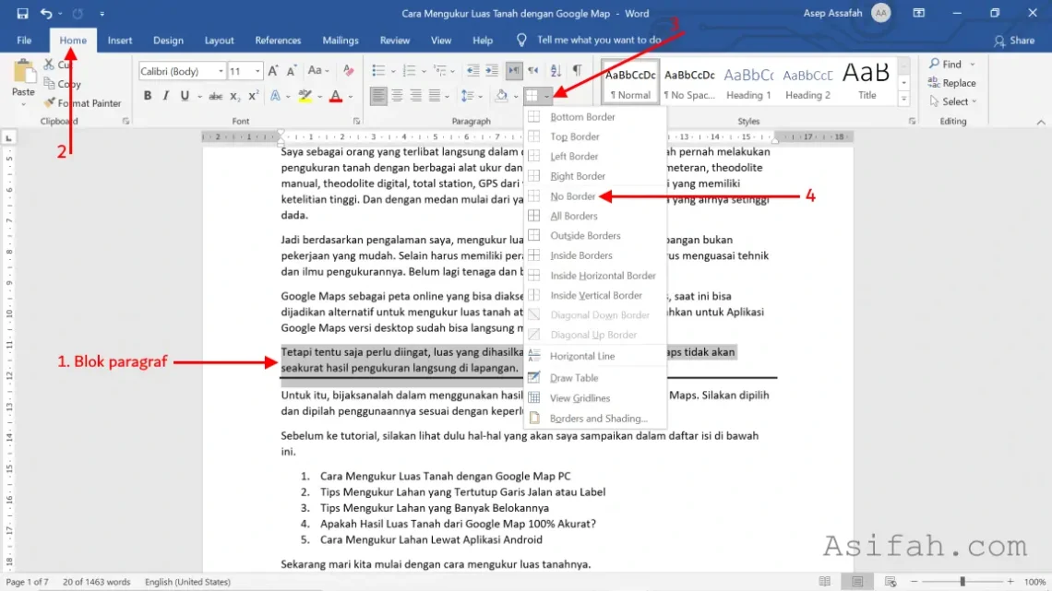Toggle Justify alignment
This screenshot has width=1052, height=591.
pyautogui.click(x=435, y=96)
